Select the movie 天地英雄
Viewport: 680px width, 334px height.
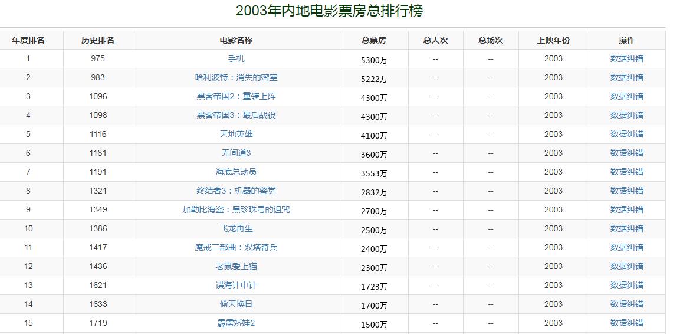(236, 134)
